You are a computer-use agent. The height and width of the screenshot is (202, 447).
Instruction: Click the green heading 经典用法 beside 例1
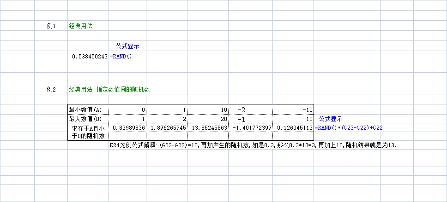pos(81,26)
